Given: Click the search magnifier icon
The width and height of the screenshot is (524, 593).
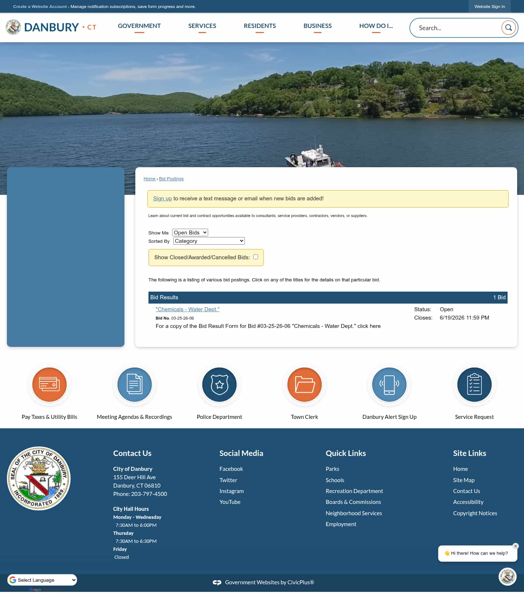Looking at the screenshot, I should coord(508,28).
